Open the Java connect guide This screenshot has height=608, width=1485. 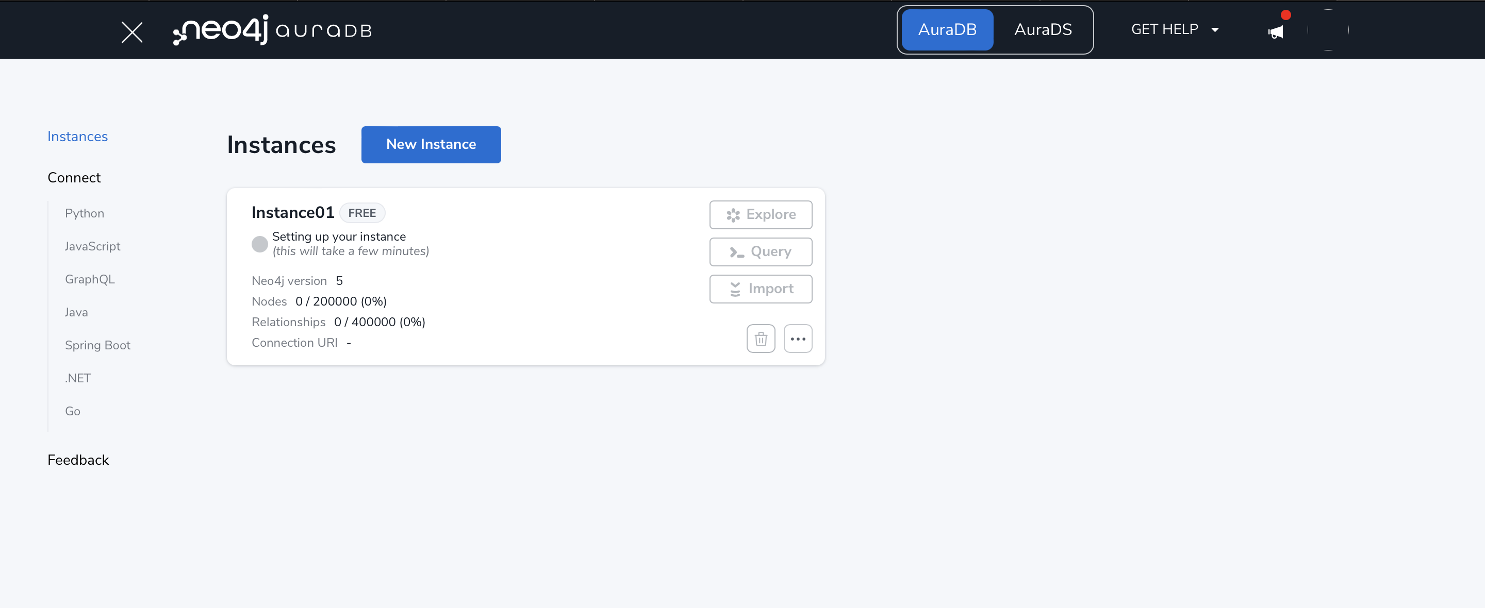pos(76,312)
